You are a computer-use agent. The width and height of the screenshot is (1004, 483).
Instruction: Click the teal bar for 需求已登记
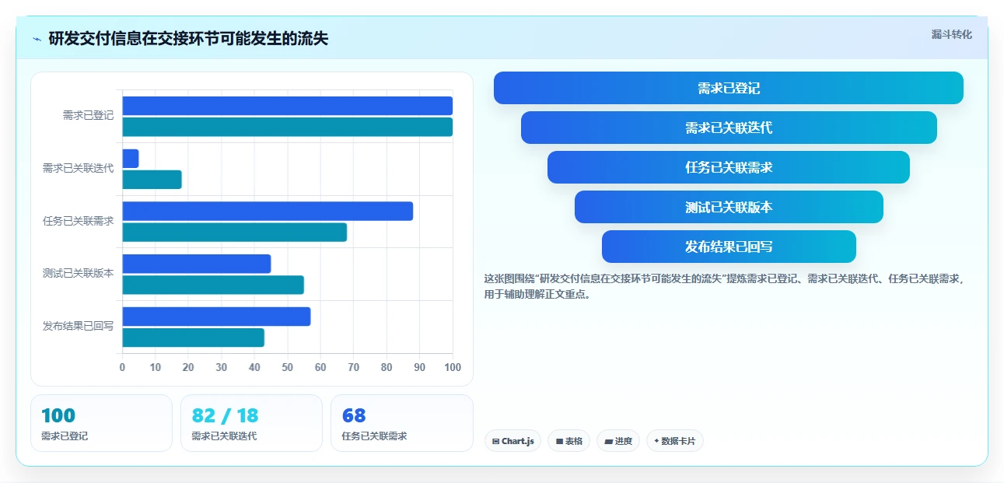(x=287, y=127)
